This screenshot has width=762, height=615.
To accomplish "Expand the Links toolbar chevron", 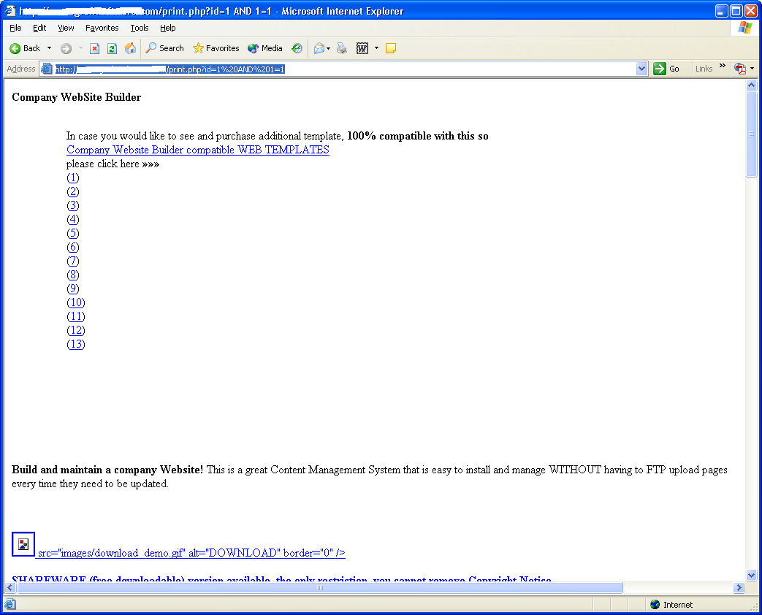I will coord(722,66).
